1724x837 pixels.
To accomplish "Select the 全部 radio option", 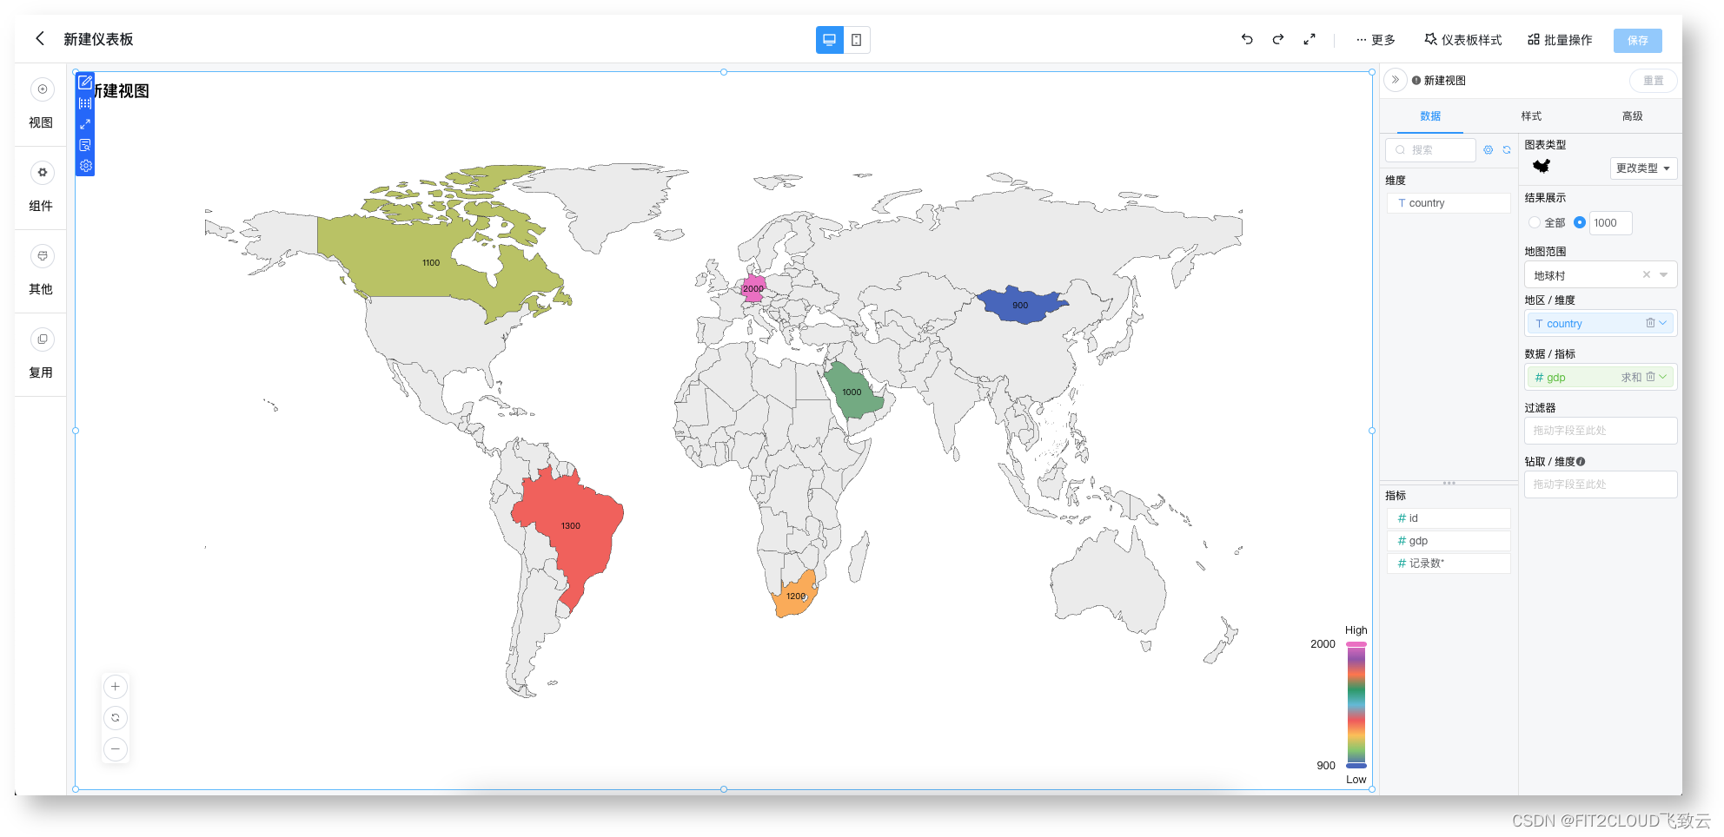I will tap(1535, 223).
